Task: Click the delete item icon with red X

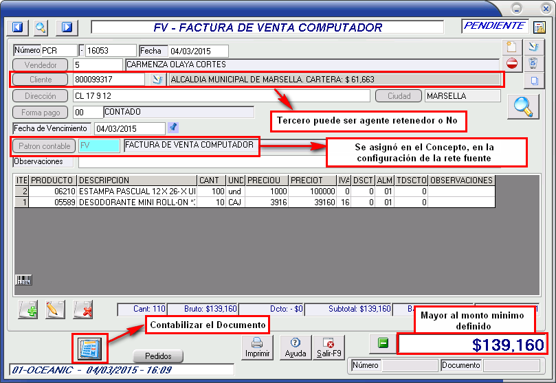Action: click(x=83, y=310)
